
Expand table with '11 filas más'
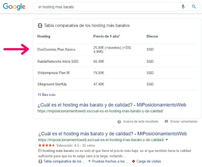[46, 95]
